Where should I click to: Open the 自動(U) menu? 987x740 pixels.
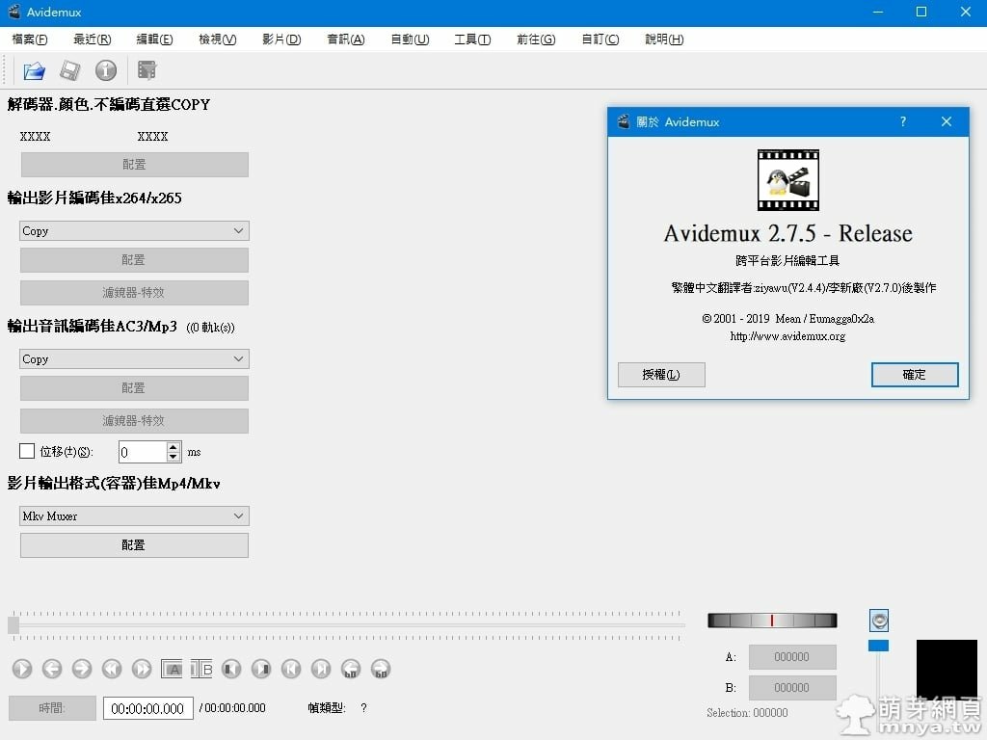tap(410, 39)
